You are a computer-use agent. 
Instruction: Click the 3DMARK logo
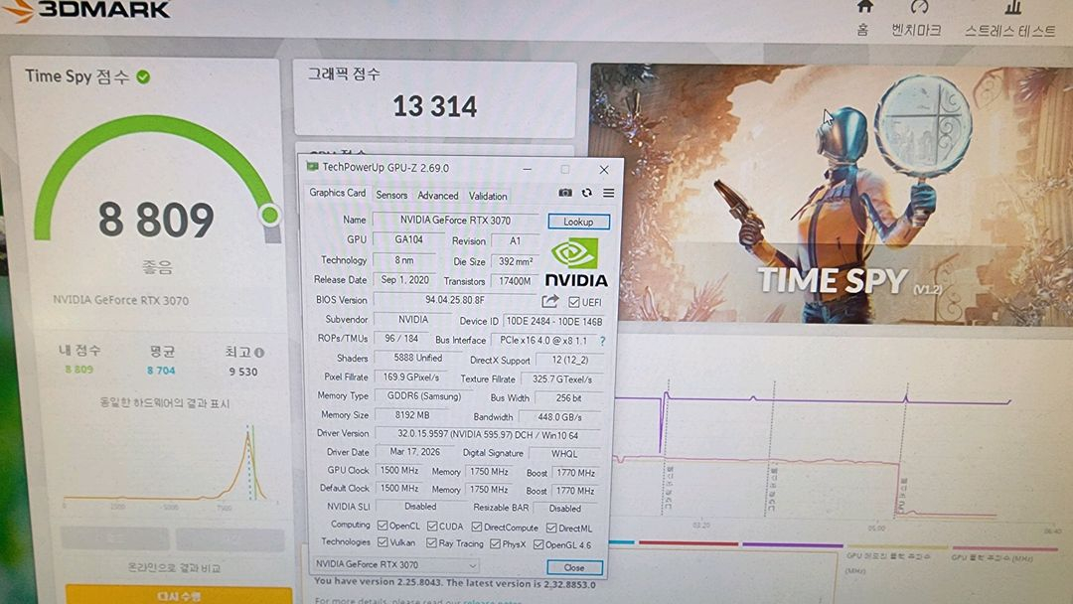[84, 10]
